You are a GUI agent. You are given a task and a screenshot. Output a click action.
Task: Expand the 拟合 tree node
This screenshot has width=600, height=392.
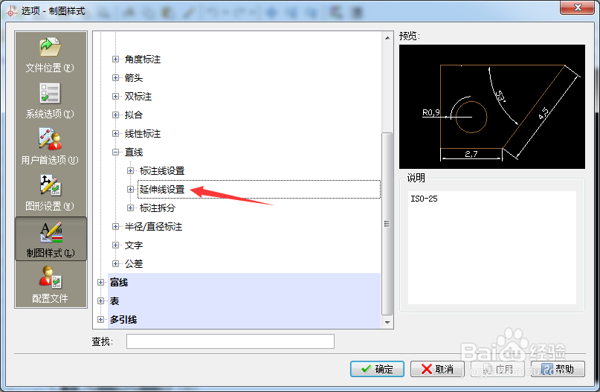115,115
